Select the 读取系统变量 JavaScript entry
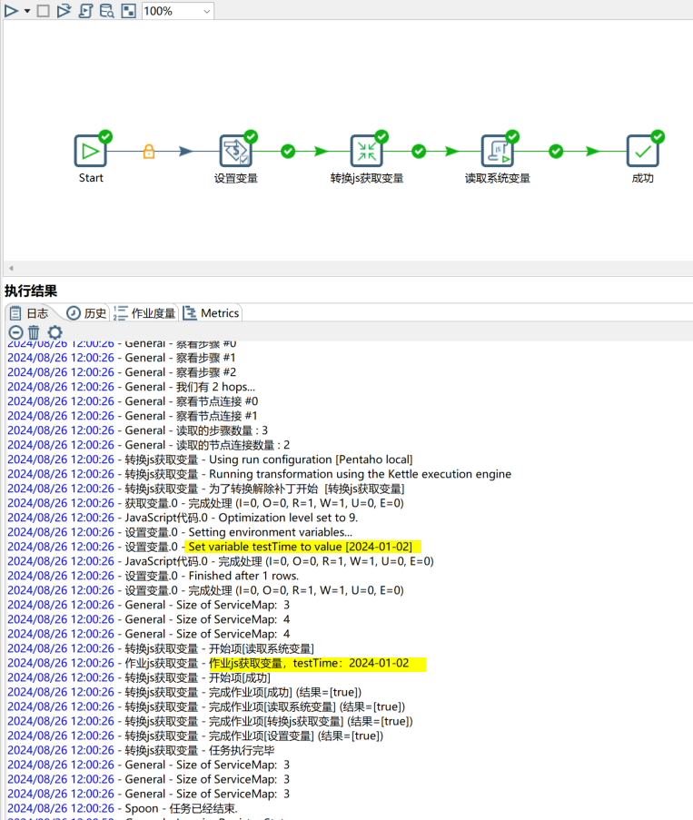 click(498, 151)
